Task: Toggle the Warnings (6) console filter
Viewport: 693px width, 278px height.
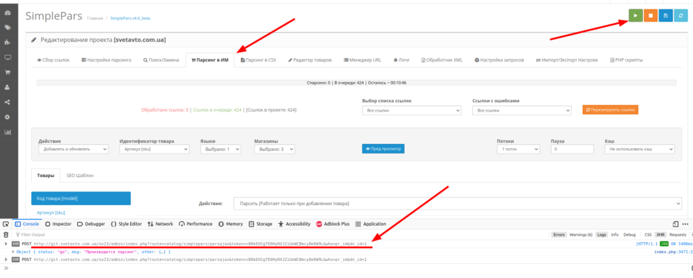Action: pos(581,235)
